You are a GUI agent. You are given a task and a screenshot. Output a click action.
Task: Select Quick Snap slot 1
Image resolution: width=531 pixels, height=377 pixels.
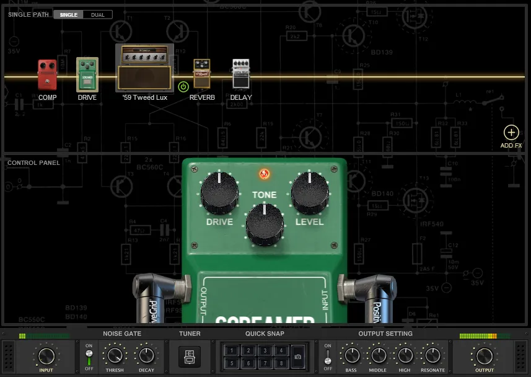click(x=232, y=350)
